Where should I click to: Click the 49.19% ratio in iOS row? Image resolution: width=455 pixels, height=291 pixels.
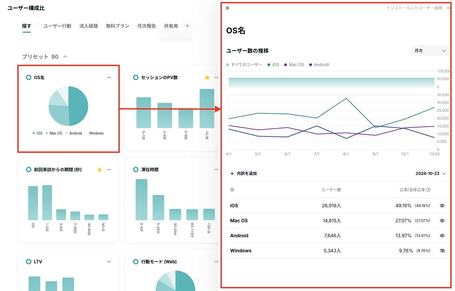pyautogui.click(x=404, y=206)
